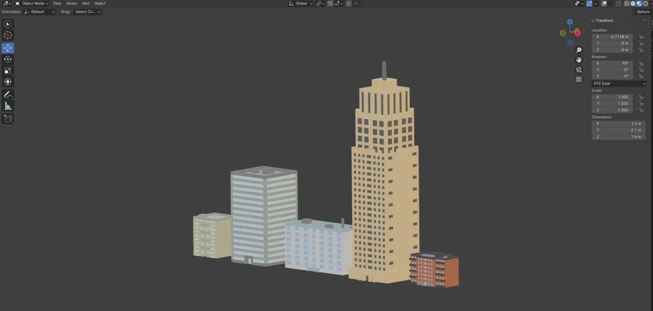653x311 pixels.
Task: Open the selectability and visibility dropdown
Action: [580, 3]
